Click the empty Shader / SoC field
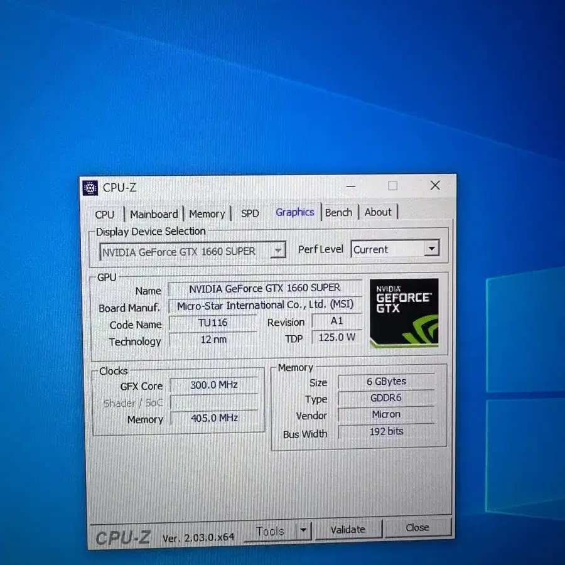The image size is (565, 565). point(213,402)
